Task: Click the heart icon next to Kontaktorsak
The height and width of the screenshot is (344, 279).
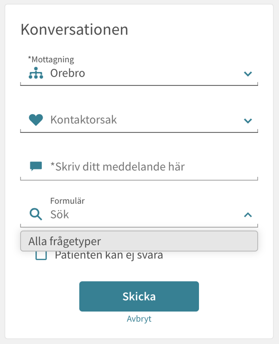Action: click(x=36, y=120)
